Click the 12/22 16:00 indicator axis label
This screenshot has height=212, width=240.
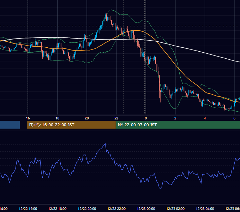click(x=28, y=208)
